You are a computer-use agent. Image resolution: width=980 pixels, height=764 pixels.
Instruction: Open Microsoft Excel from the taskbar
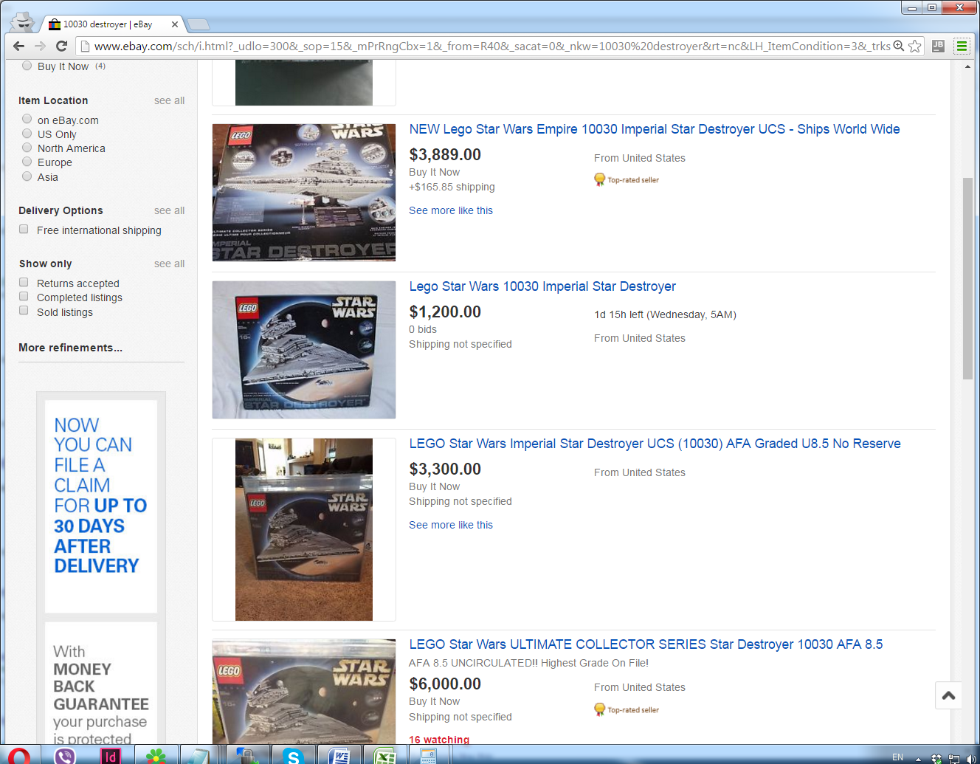(x=384, y=756)
